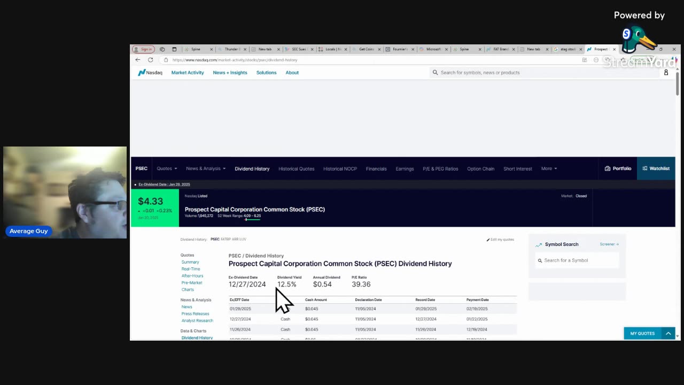Open P/E & PEG Ratios tab
Screen dimensions: 684x385
[440, 169]
